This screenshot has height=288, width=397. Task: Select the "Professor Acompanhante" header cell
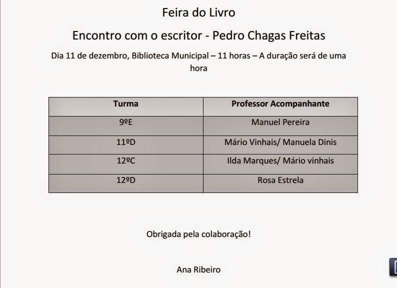280,106
